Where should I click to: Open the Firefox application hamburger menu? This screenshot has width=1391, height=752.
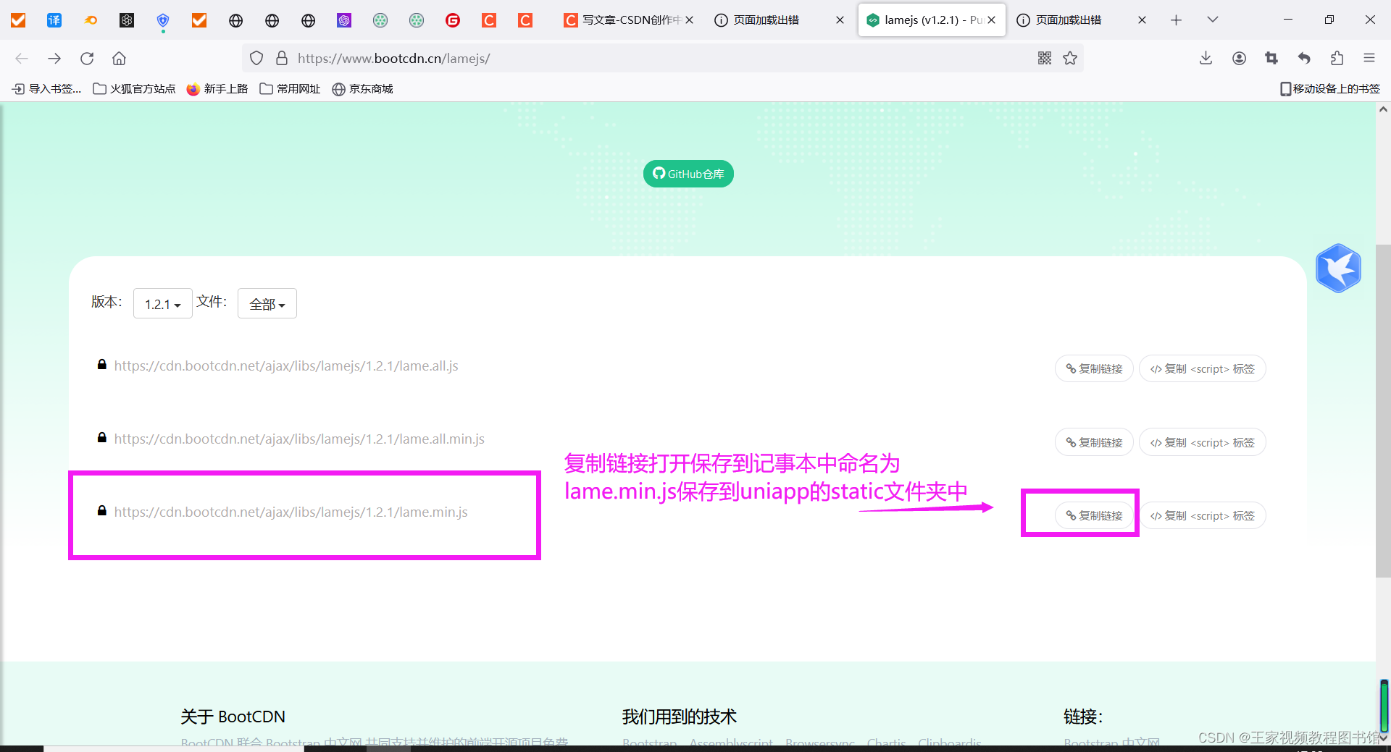1369,59
